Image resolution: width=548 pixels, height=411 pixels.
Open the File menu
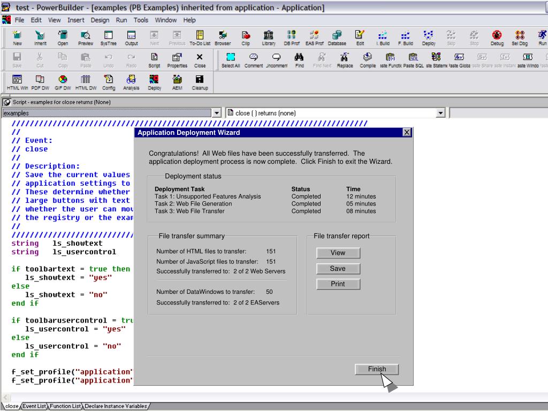(x=20, y=20)
